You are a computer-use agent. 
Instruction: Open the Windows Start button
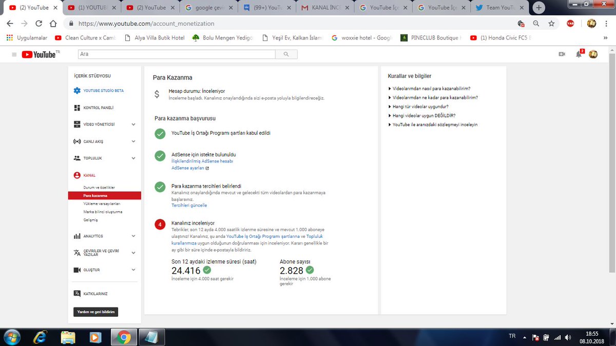tap(11, 337)
